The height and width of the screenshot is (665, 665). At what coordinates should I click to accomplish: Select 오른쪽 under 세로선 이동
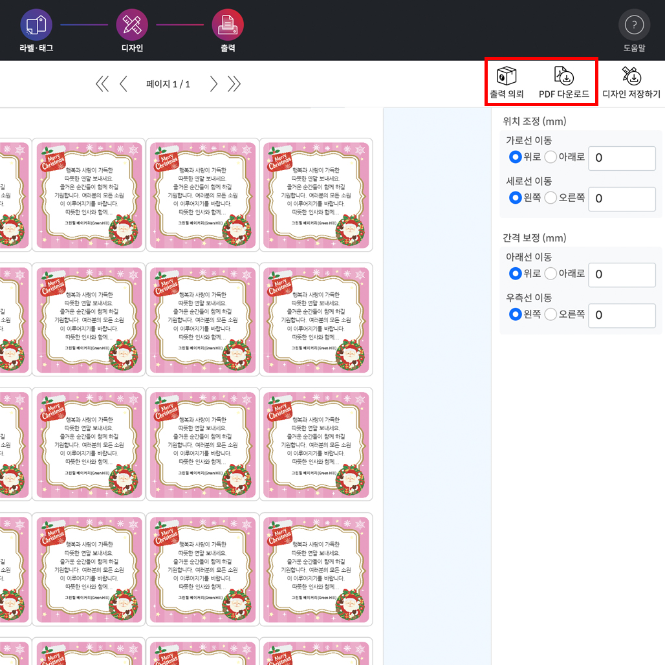tap(551, 198)
